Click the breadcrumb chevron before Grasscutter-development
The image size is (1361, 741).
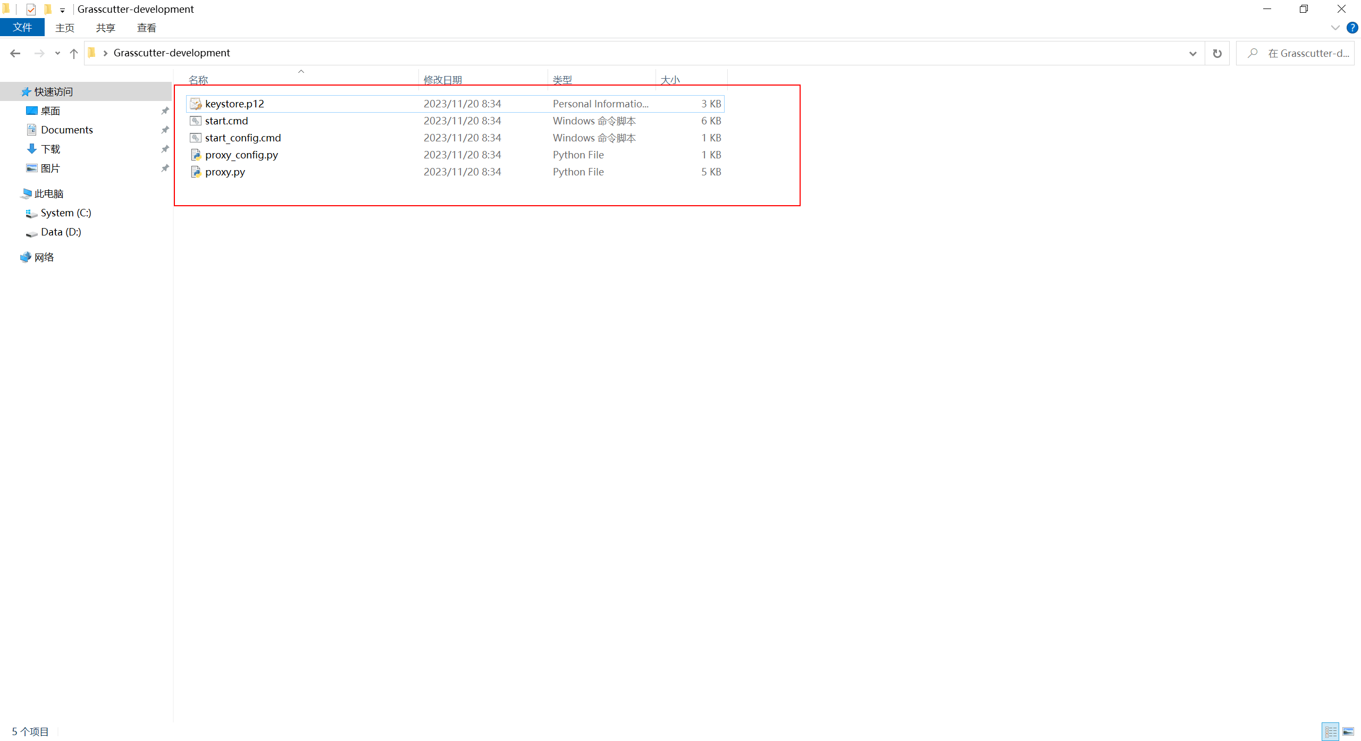click(x=105, y=53)
